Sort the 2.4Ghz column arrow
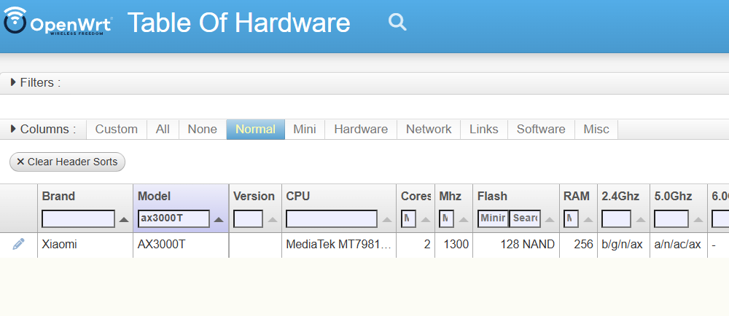Image resolution: width=729 pixels, height=316 pixels. (641, 219)
